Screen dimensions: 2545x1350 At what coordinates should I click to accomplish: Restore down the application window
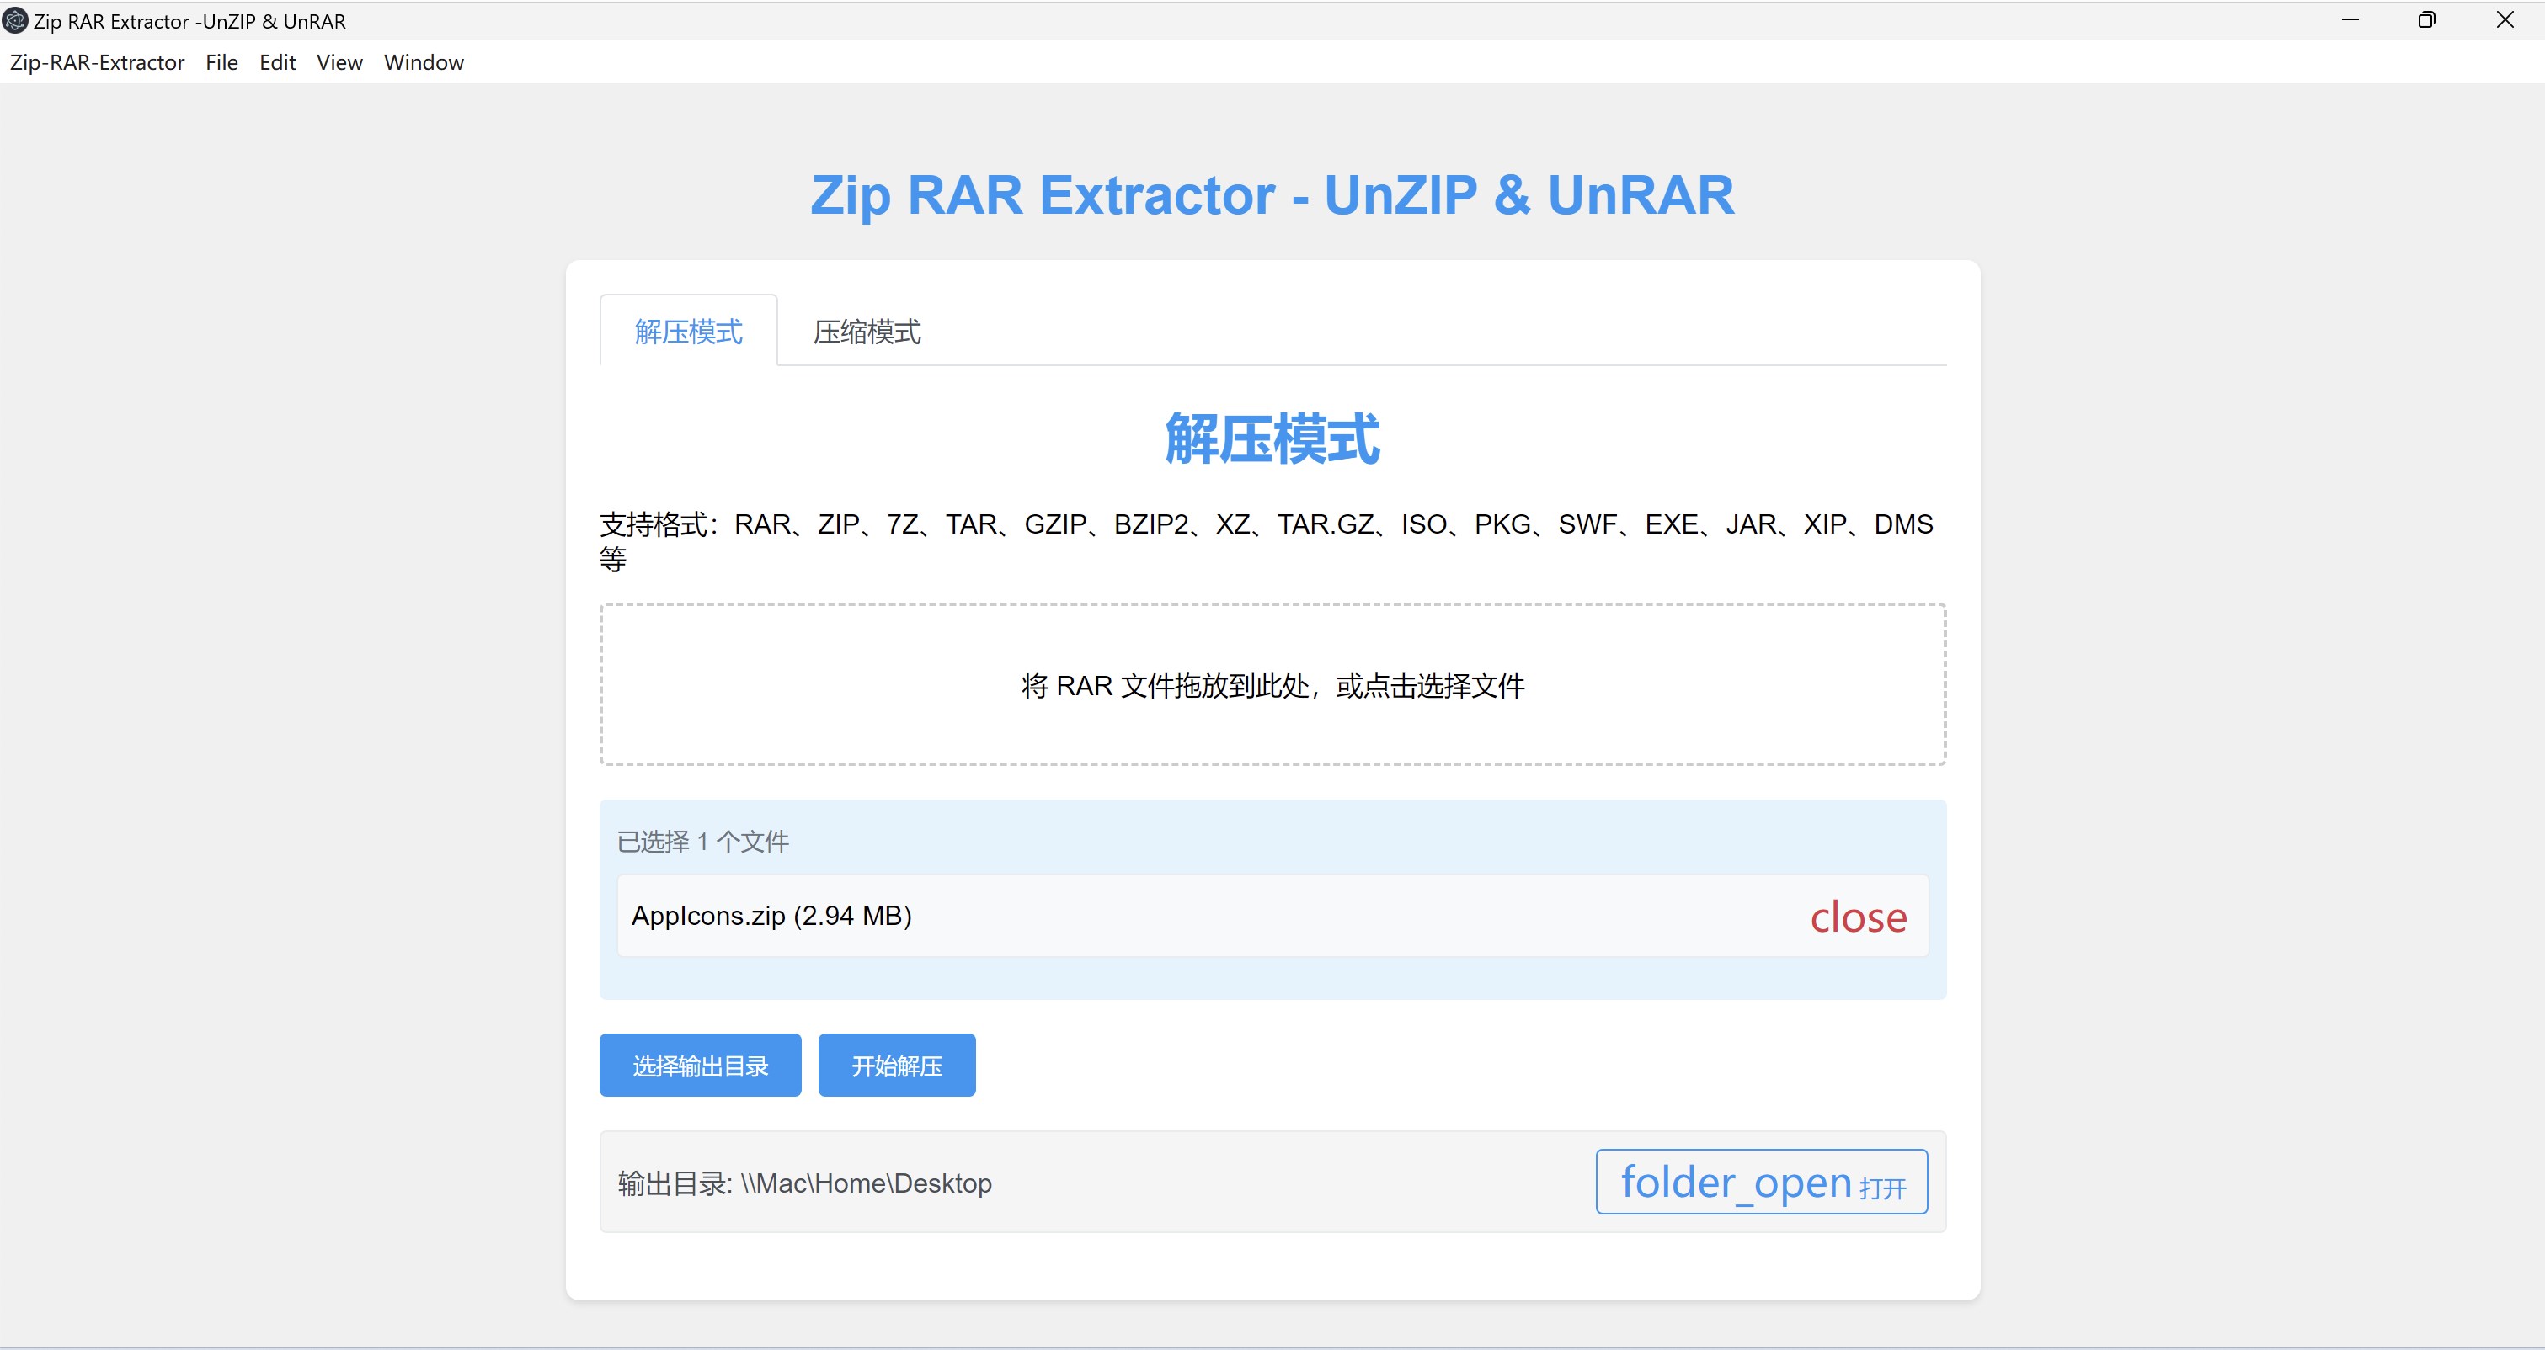(2426, 19)
